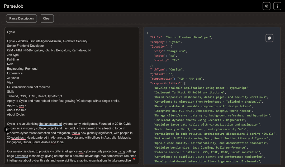Click the underlined word "role" in Apply to role
The width and height of the screenshot is (285, 167).
tap(21, 105)
